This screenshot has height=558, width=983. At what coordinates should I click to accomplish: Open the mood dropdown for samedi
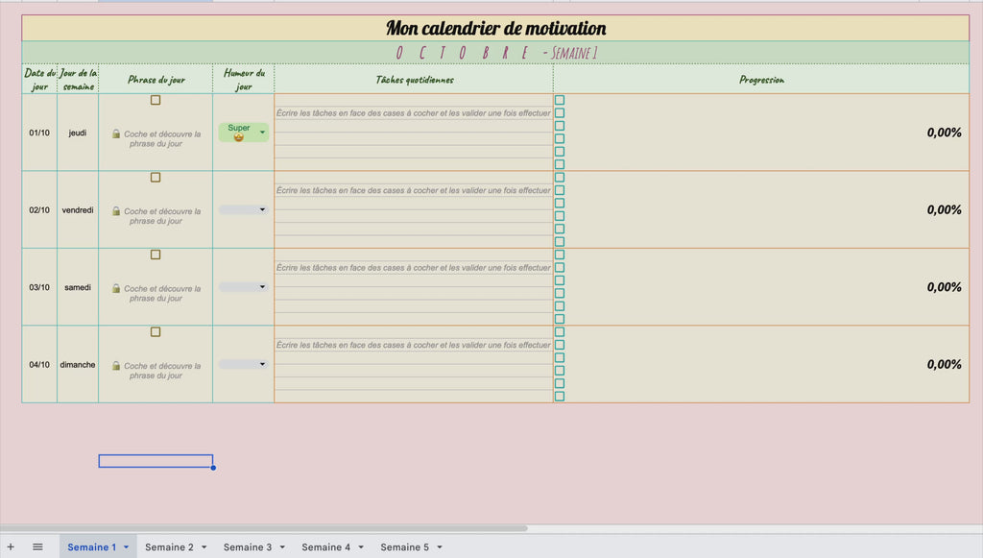[x=262, y=286]
